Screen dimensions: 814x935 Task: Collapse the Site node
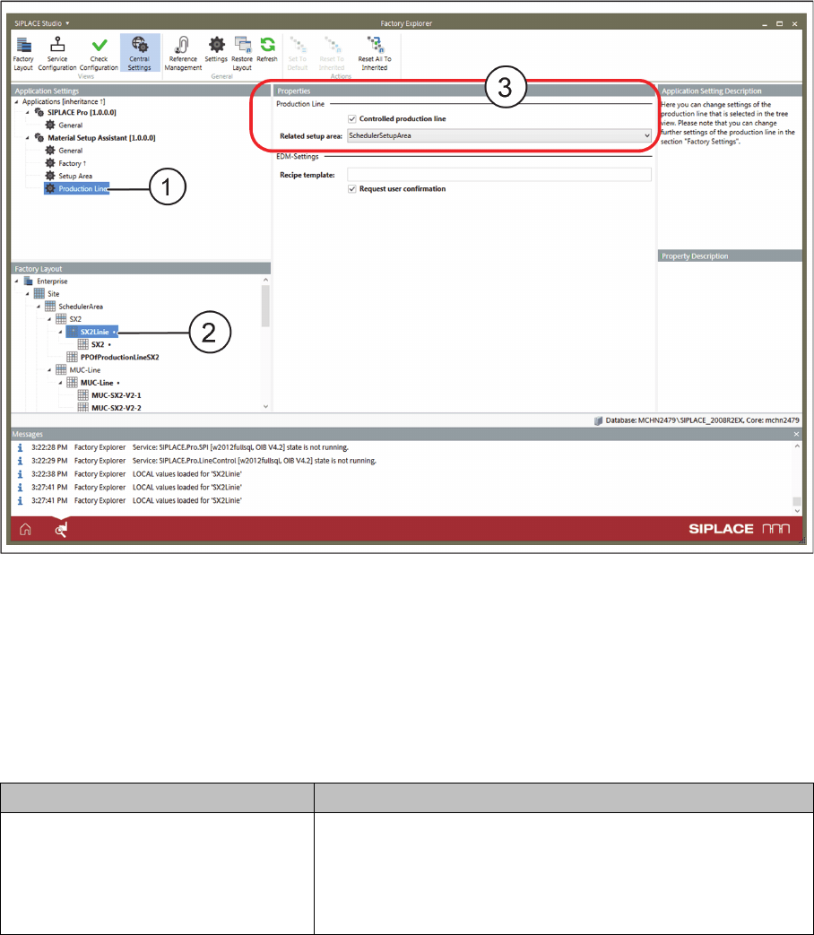[x=28, y=294]
